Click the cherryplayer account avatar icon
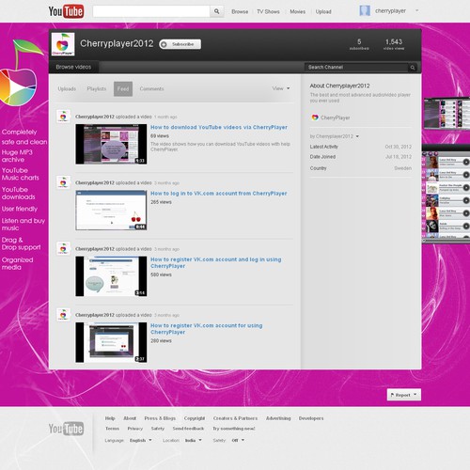The image size is (470, 470). coord(365,11)
